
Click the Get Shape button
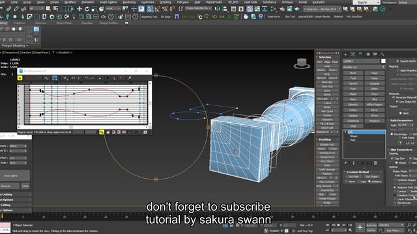(371, 177)
